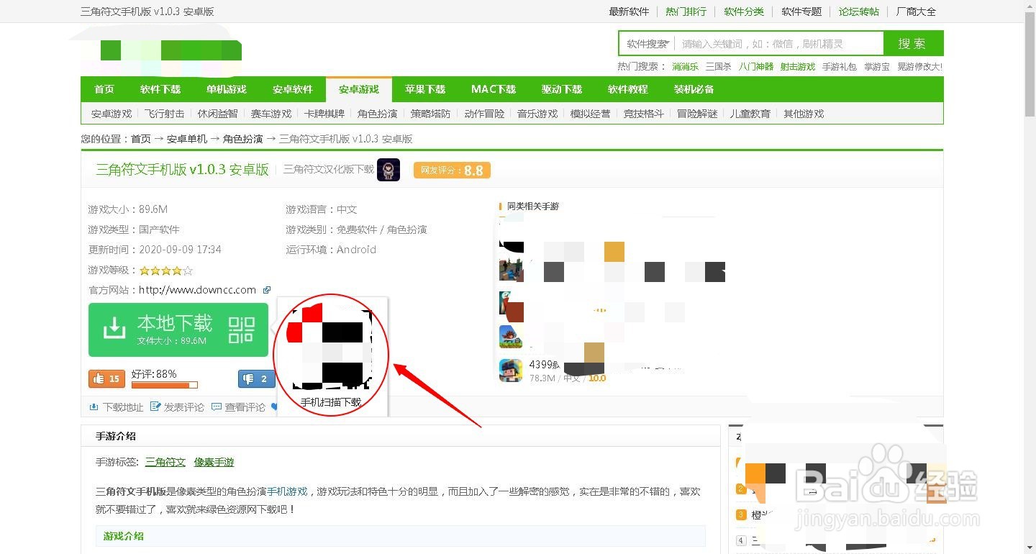Screen dimensions: 1036x554
Task: Open the 软件搜索 search type dropdown
Action: [x=647, y=44]
